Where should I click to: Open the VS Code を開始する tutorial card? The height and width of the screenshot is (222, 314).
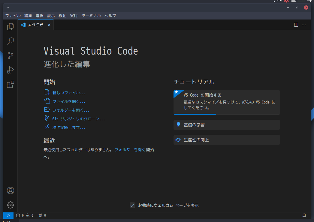point(227,102)
